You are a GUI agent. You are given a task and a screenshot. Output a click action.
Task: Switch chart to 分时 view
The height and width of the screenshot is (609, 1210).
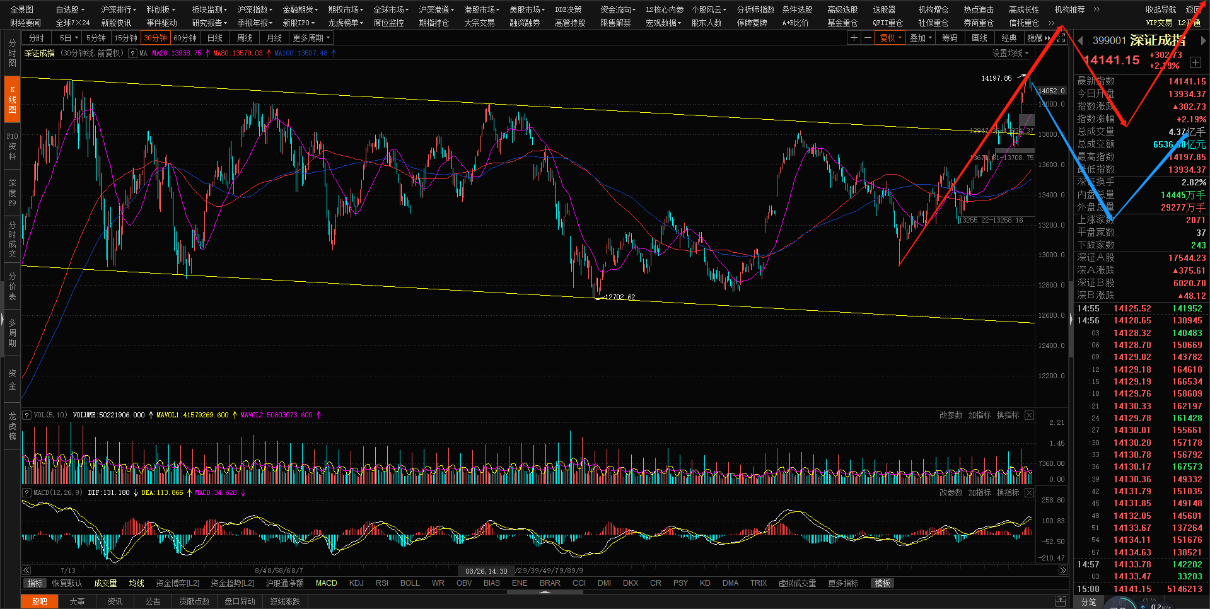pos(37,38)
